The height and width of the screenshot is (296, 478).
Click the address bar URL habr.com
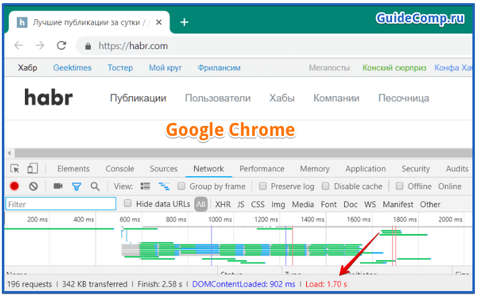pos(133,46)
